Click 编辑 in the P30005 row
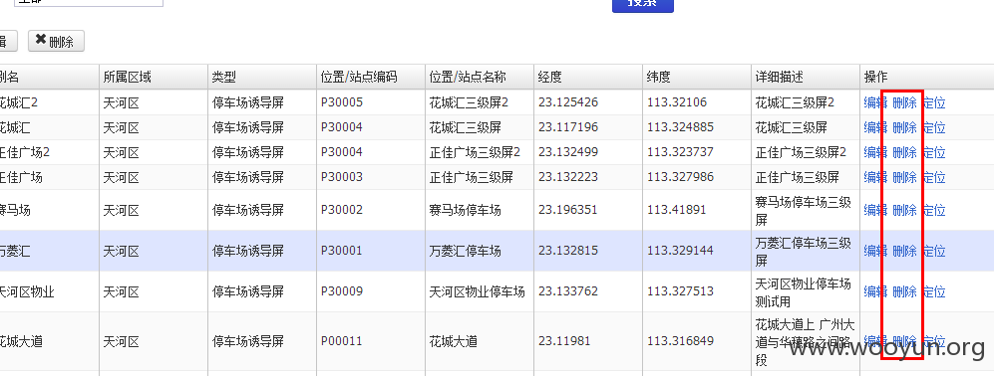This screenshot has width=994, height=376. 875,102
